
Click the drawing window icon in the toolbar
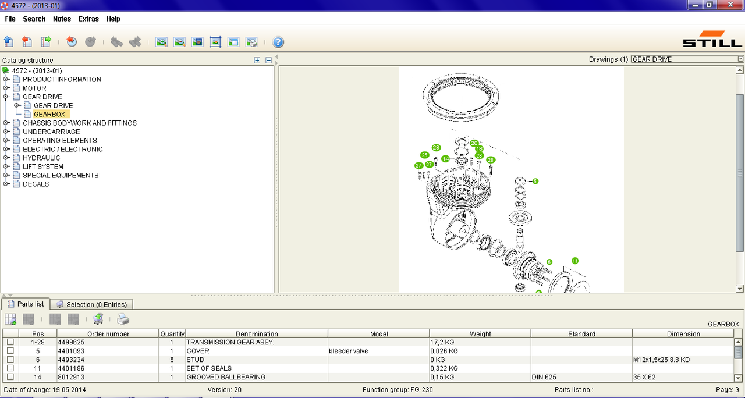tap(233, 42)
